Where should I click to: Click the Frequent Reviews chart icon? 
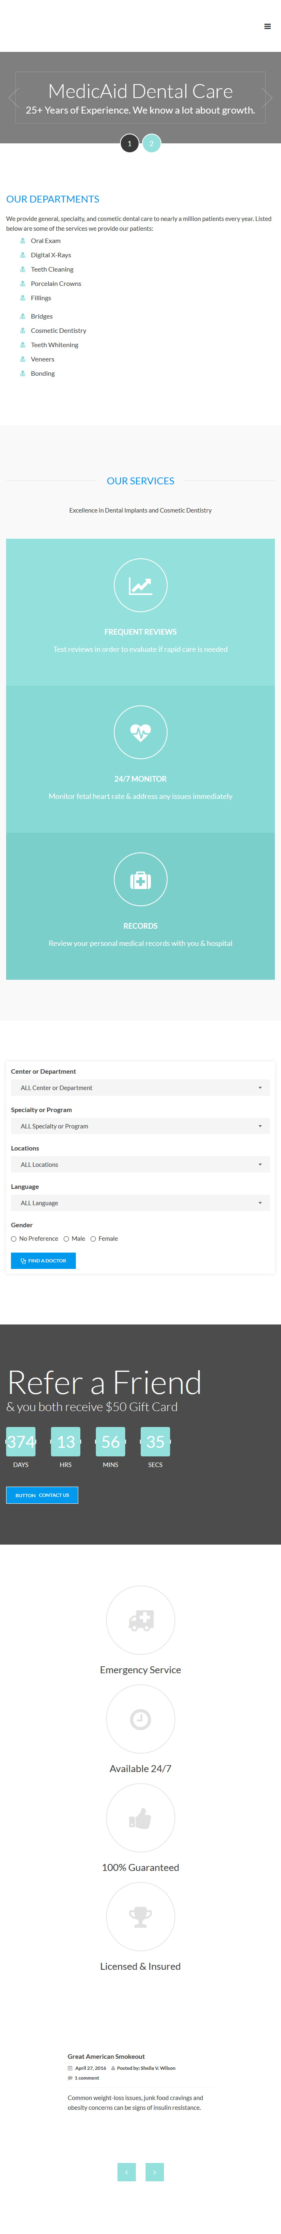[x=140, y=586]
